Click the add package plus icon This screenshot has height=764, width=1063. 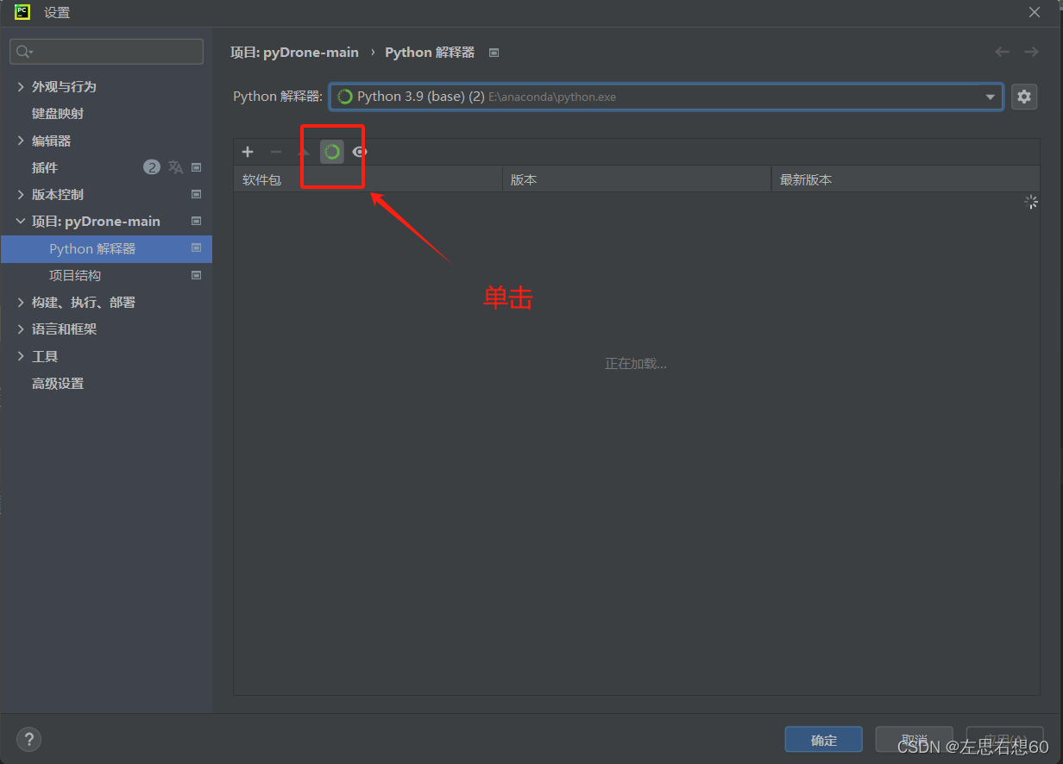point(248,152)
